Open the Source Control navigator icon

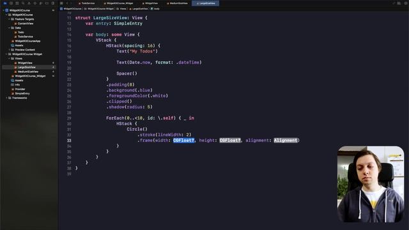11,3
